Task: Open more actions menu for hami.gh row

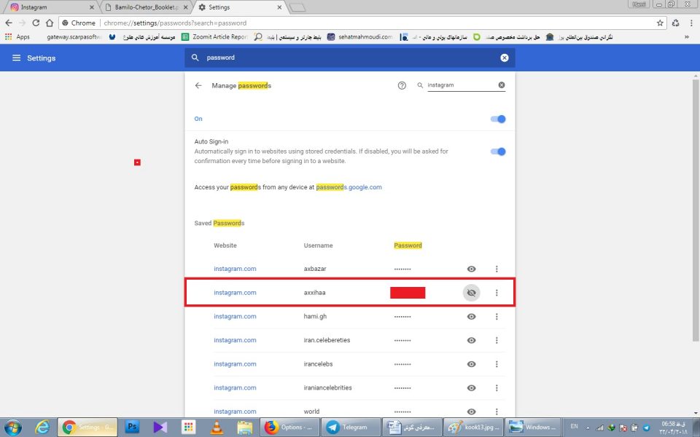Action: 497,316
